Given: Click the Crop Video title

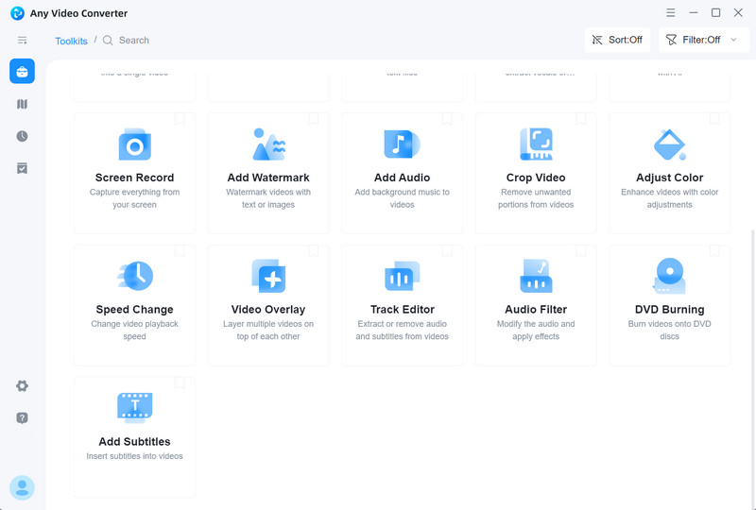Looking at the screenshot, I should pos(536,178).
